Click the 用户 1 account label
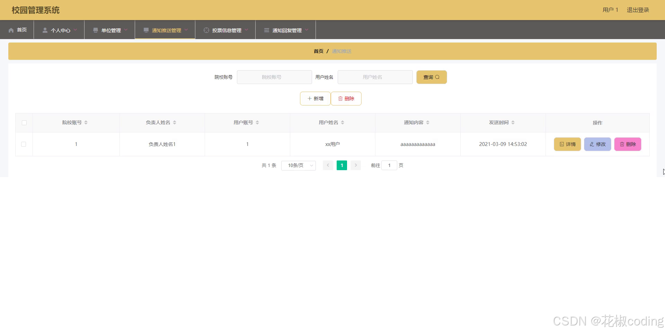This screenshot has width=665, height=332. [x=610, y=10]
